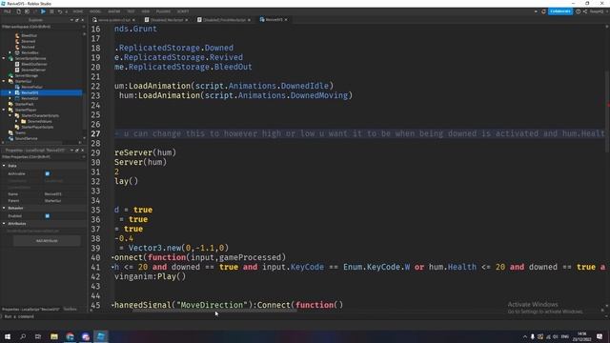Click the ServerScriptService icon
610x343 pixels.
click(10, 58)
